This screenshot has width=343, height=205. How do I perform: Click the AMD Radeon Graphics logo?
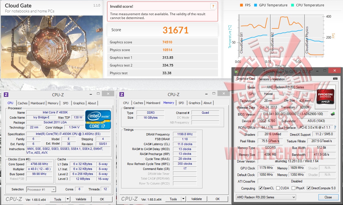coord(325,97)
